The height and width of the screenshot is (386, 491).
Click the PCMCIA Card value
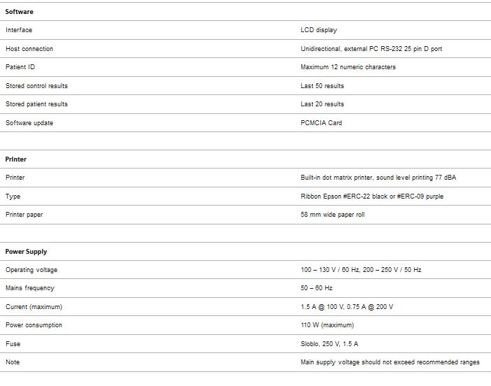(322, 123)
